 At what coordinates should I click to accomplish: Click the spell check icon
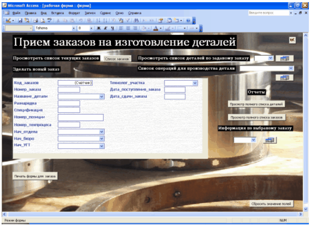point(50,20)
